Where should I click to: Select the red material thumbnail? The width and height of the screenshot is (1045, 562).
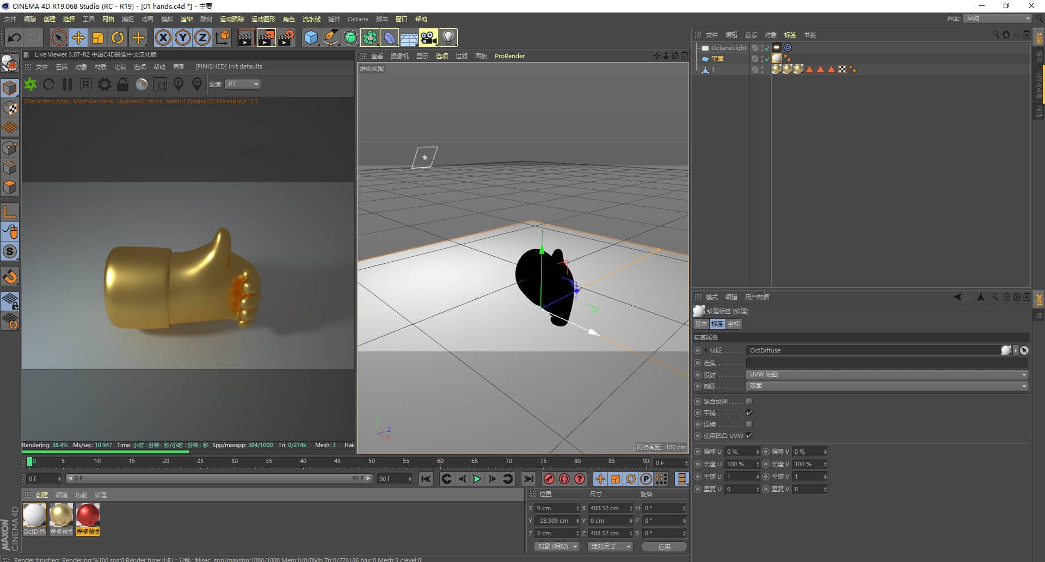pos(88,515)
